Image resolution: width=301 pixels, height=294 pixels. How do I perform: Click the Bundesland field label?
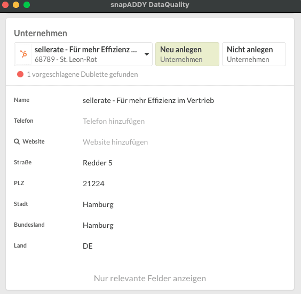pos(29,225)
